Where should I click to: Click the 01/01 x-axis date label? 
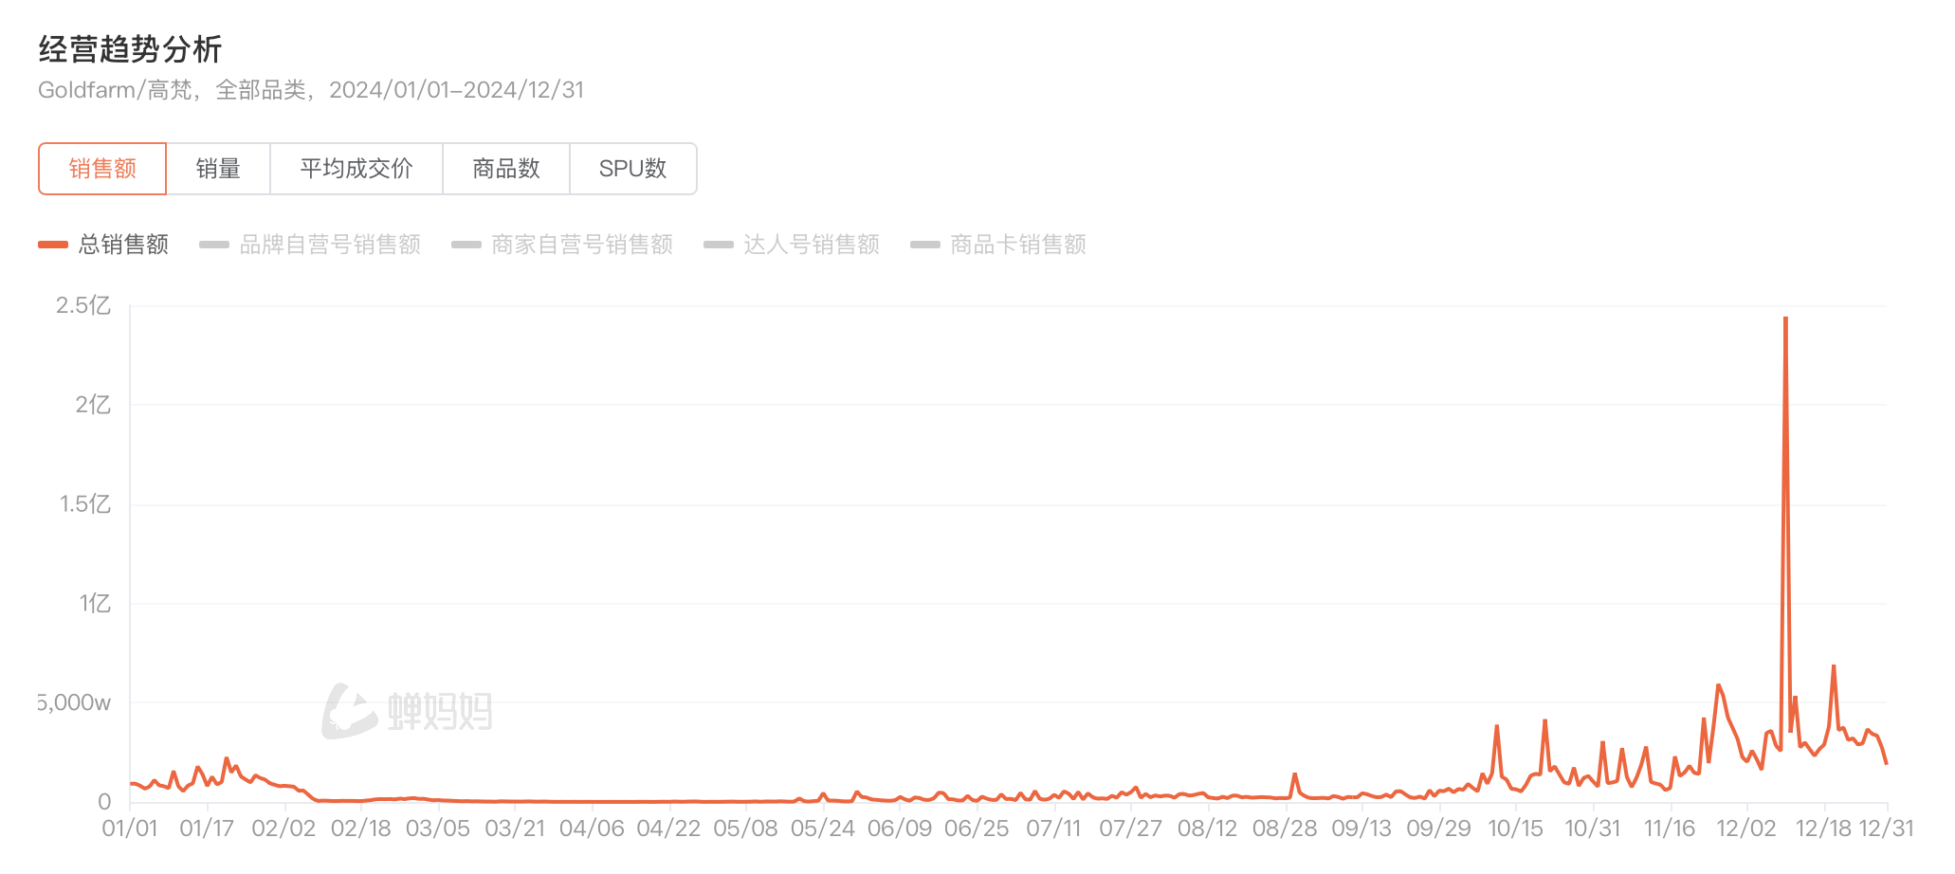[130, 828]
